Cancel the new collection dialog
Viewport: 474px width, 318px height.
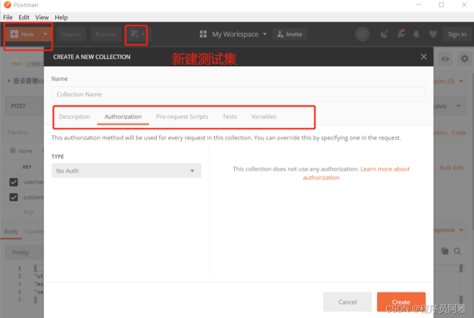348,302
